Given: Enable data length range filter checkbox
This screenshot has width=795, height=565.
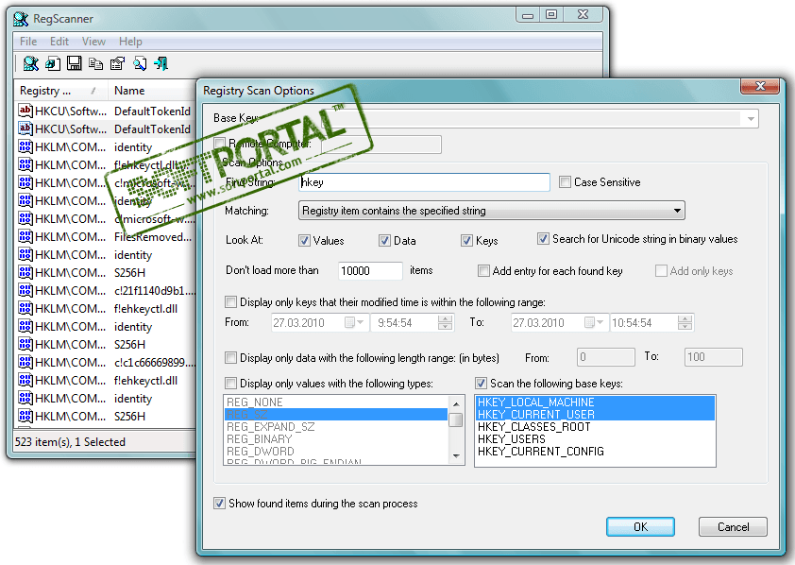Looking at the screenshot, I should point(230,358).
